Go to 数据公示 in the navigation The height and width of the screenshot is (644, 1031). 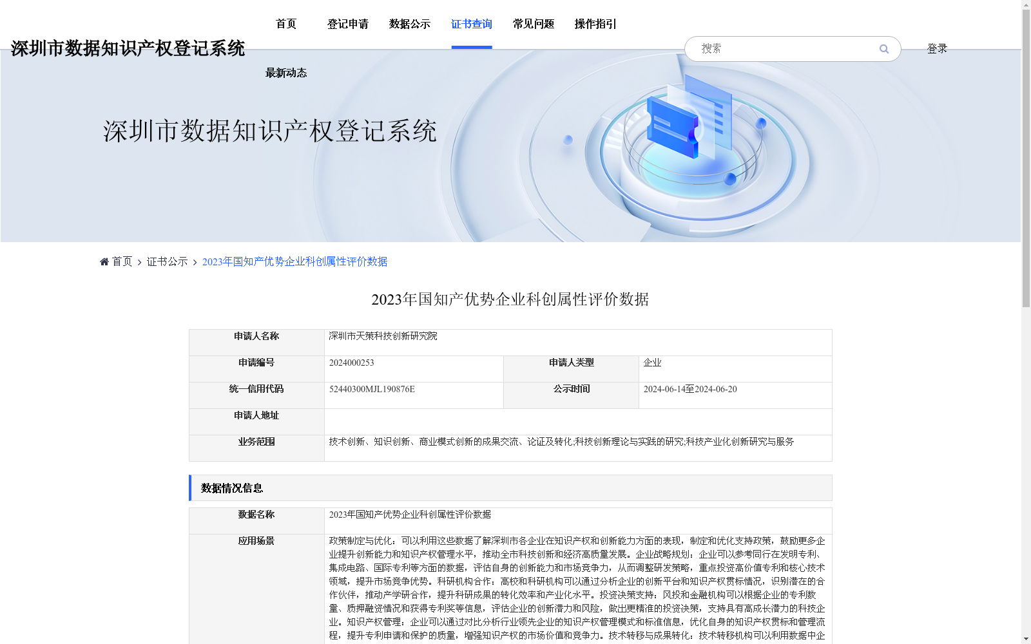point(410,24)
